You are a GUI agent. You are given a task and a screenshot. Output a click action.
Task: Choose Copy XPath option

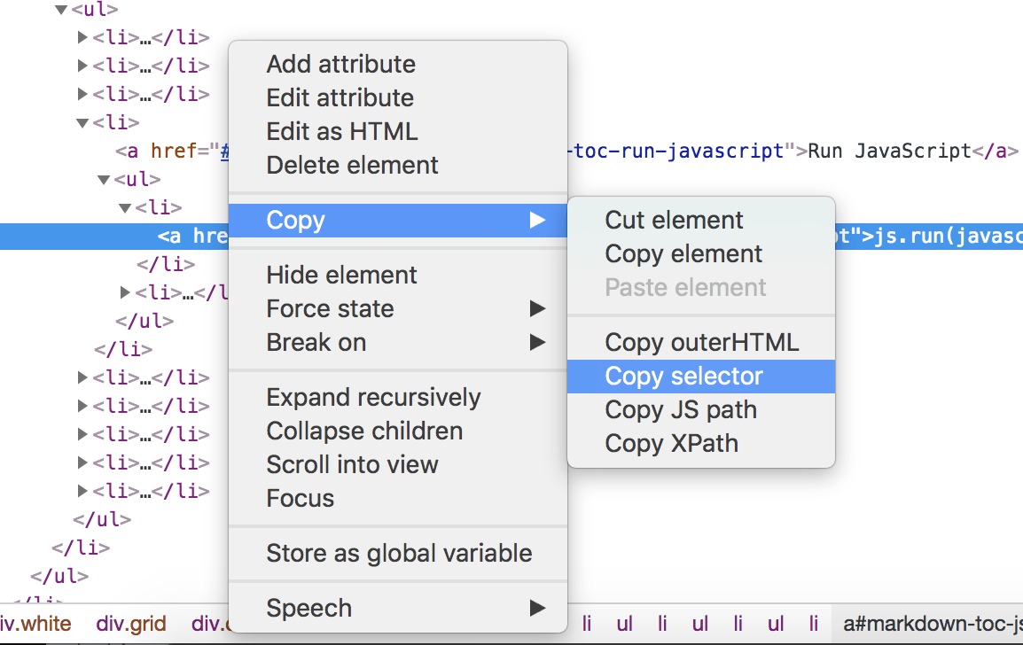[671, 444]
